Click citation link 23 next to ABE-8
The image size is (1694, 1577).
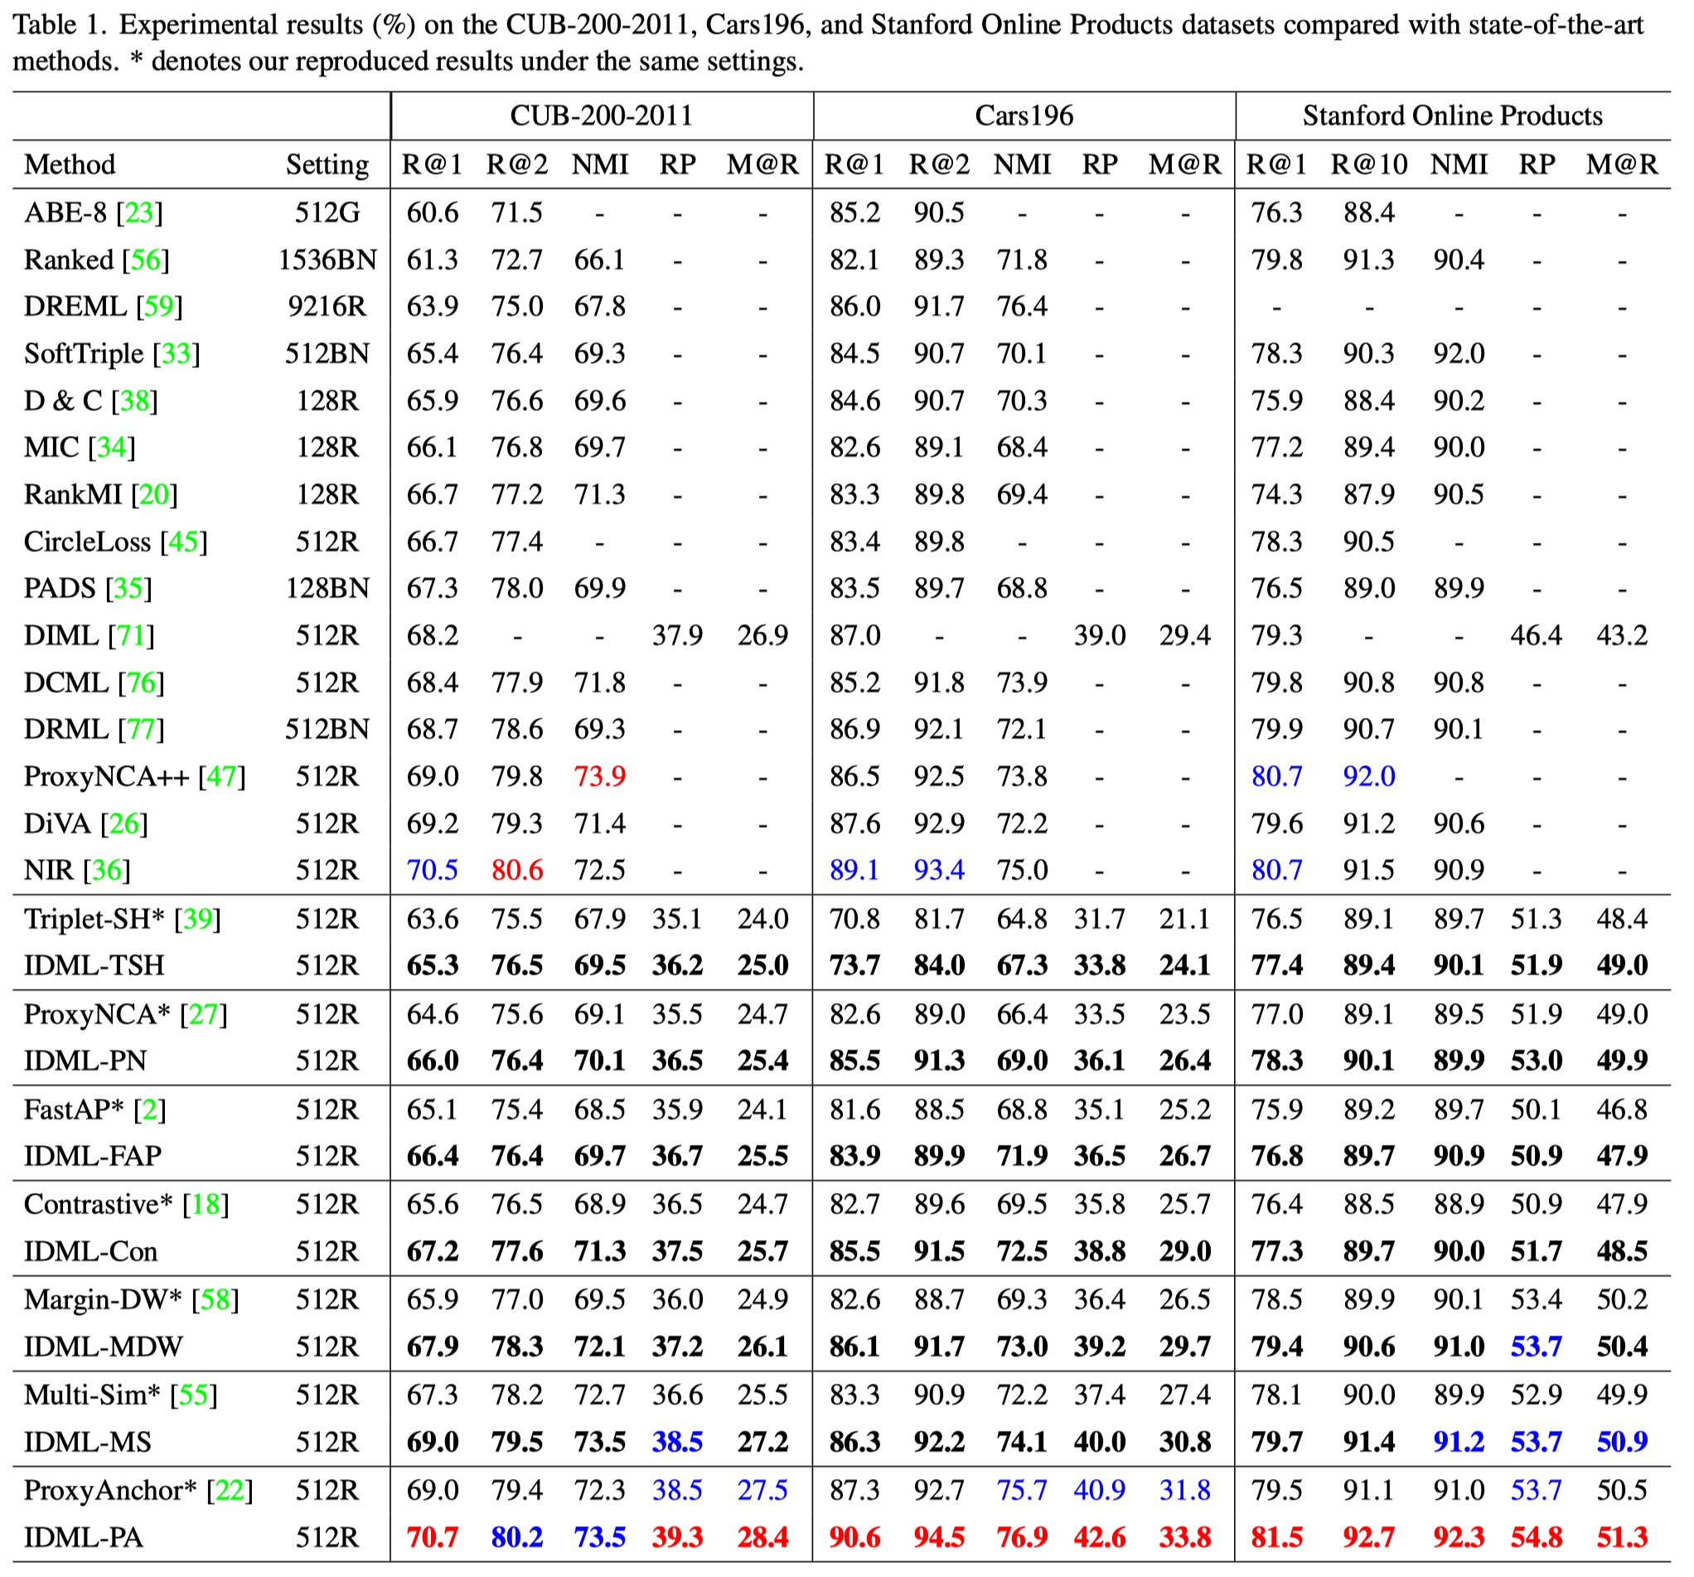(x=139, y=212)
